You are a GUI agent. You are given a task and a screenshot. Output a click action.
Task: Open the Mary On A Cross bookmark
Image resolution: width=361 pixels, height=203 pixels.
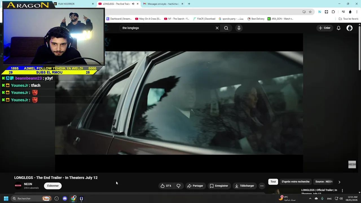(x=148, y=19)
